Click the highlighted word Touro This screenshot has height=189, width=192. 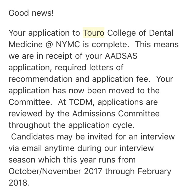tap(93, 33)
